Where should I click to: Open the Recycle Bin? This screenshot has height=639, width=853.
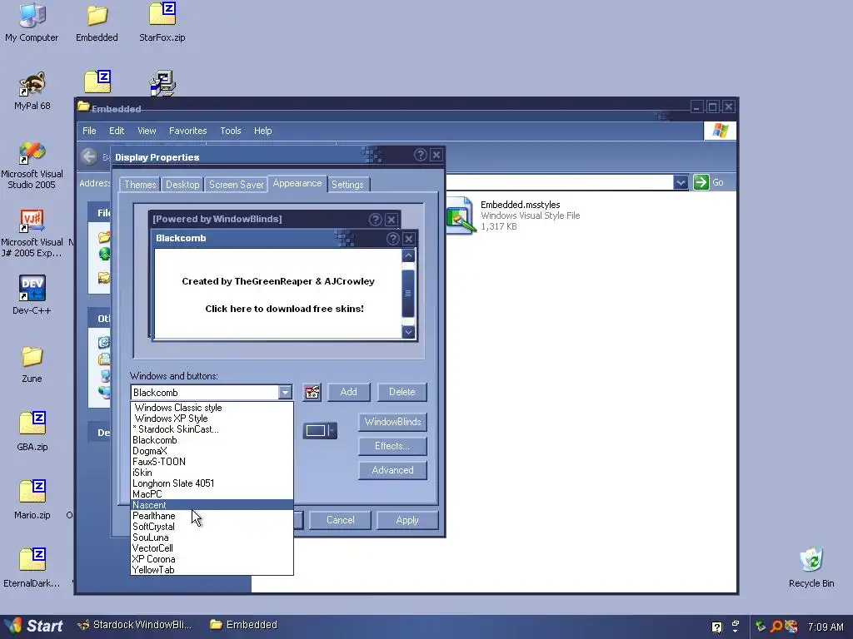tap(811, 567)
